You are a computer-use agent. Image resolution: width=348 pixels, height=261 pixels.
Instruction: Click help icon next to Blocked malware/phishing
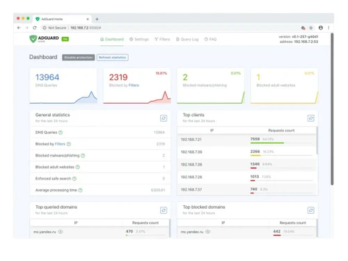(83, 155)
